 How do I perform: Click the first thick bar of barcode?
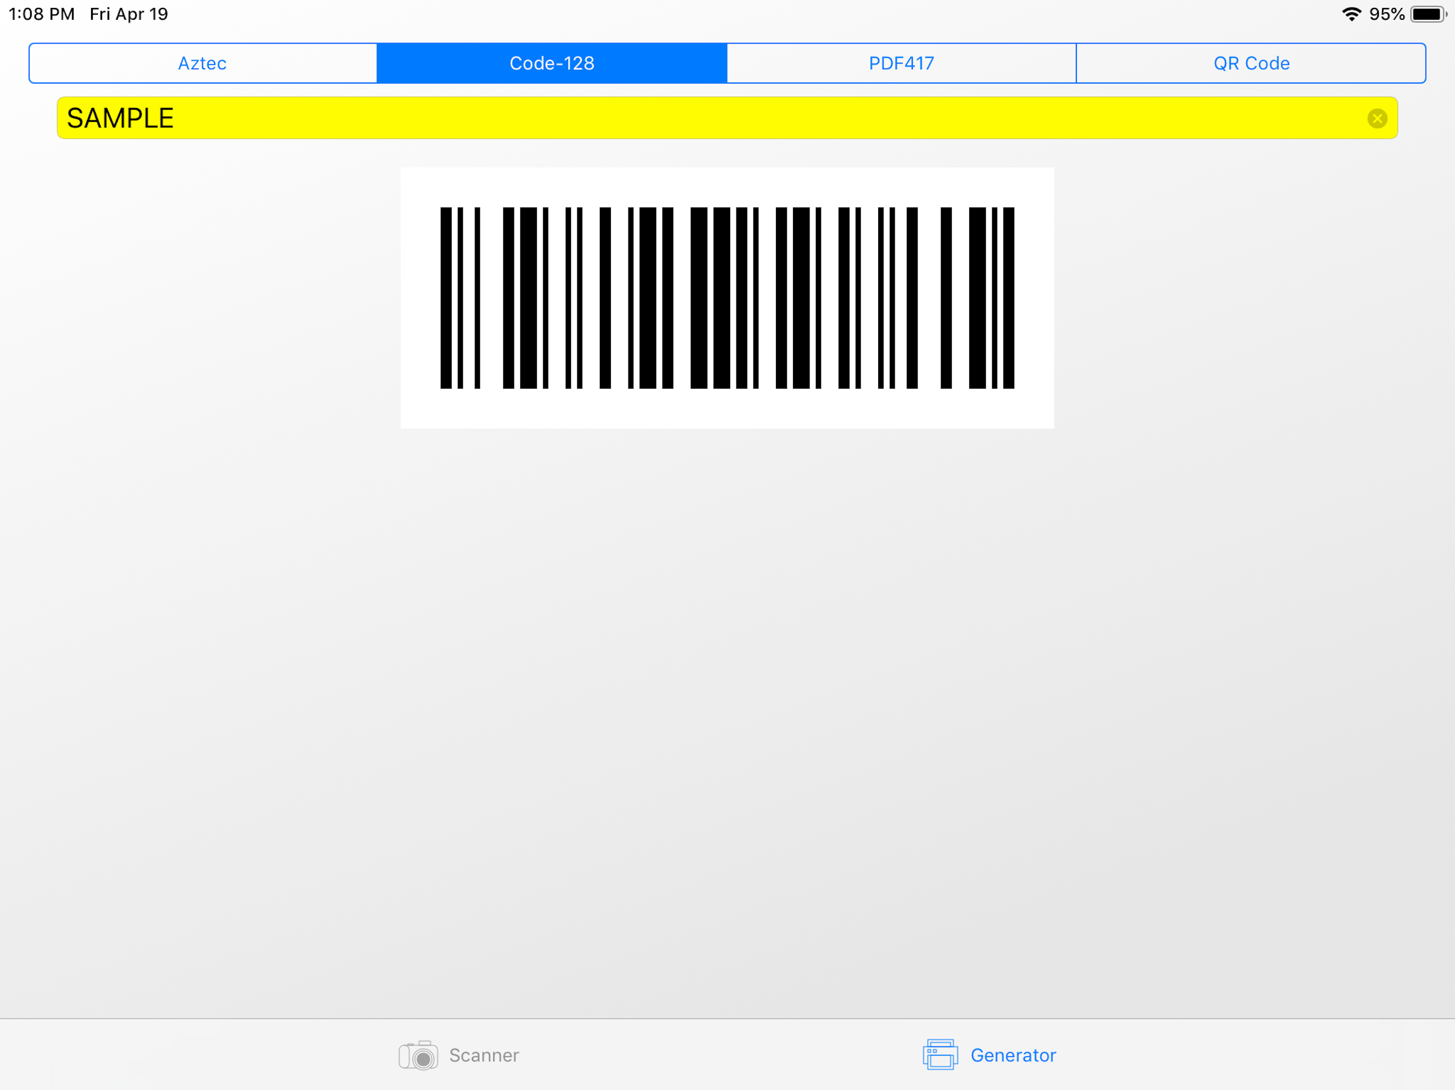point(446,298)
